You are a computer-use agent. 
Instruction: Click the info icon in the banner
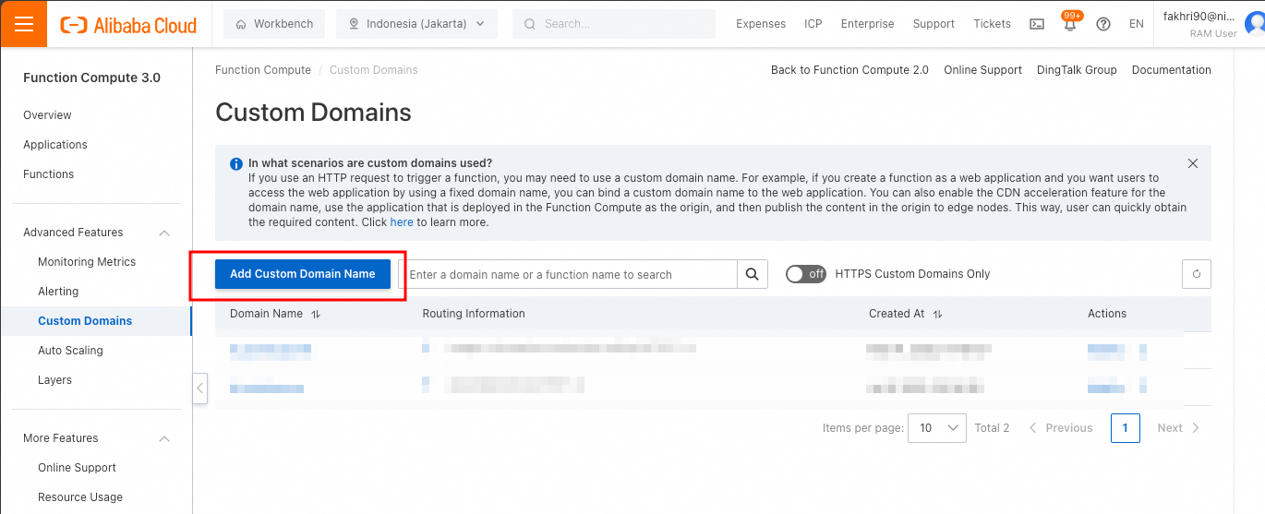pos(236,163)
